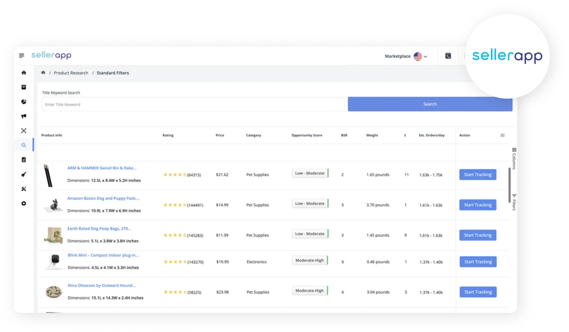Go to Product Research in the breadcrumb
Viewport: 569px width, 332px height.
[x=71, y=73]
